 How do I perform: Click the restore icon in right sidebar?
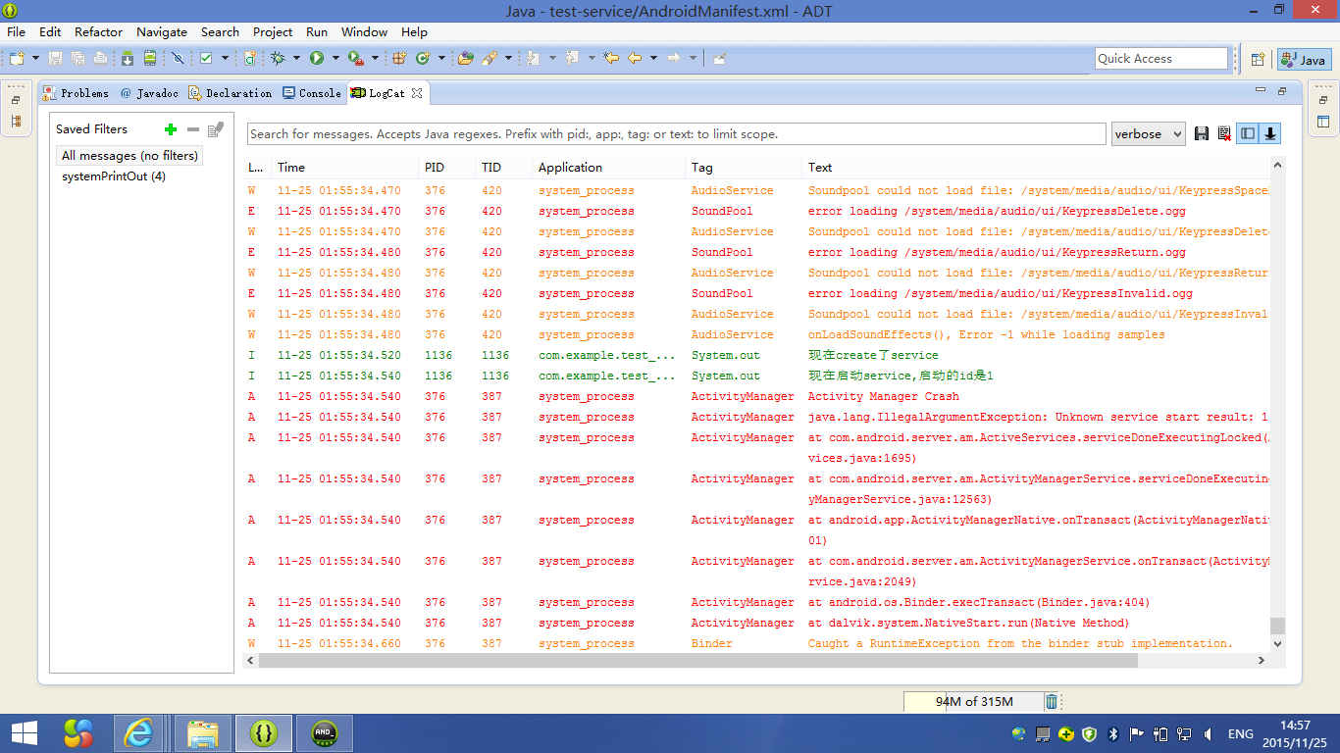click(1323, 99)
